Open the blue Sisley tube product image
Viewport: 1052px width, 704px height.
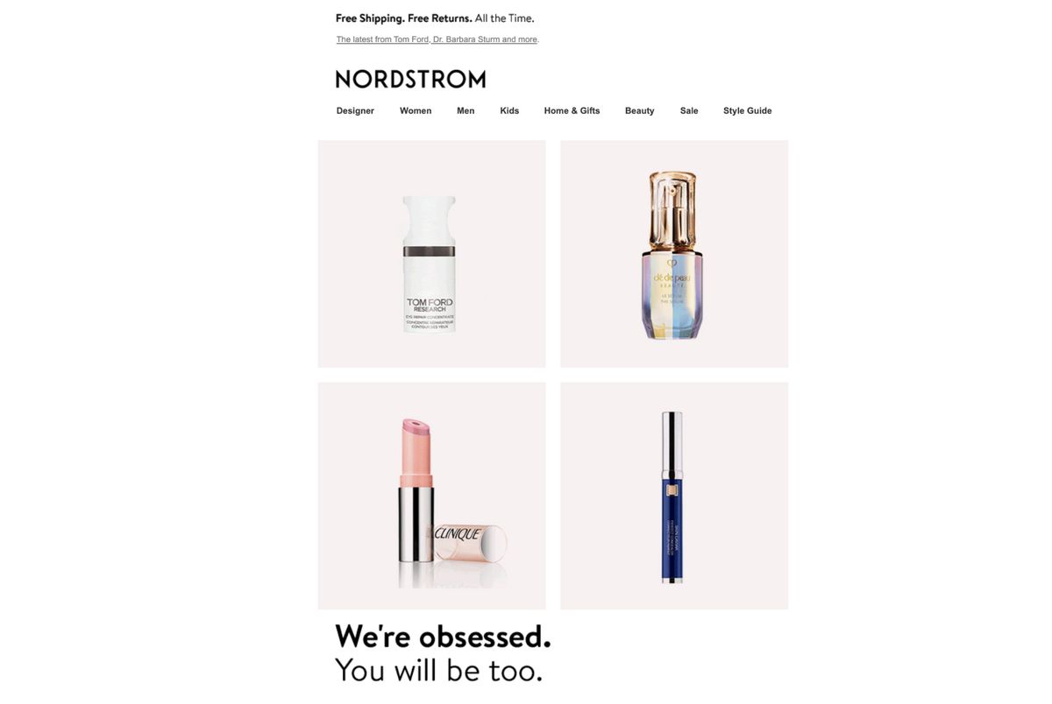[674, 496]
